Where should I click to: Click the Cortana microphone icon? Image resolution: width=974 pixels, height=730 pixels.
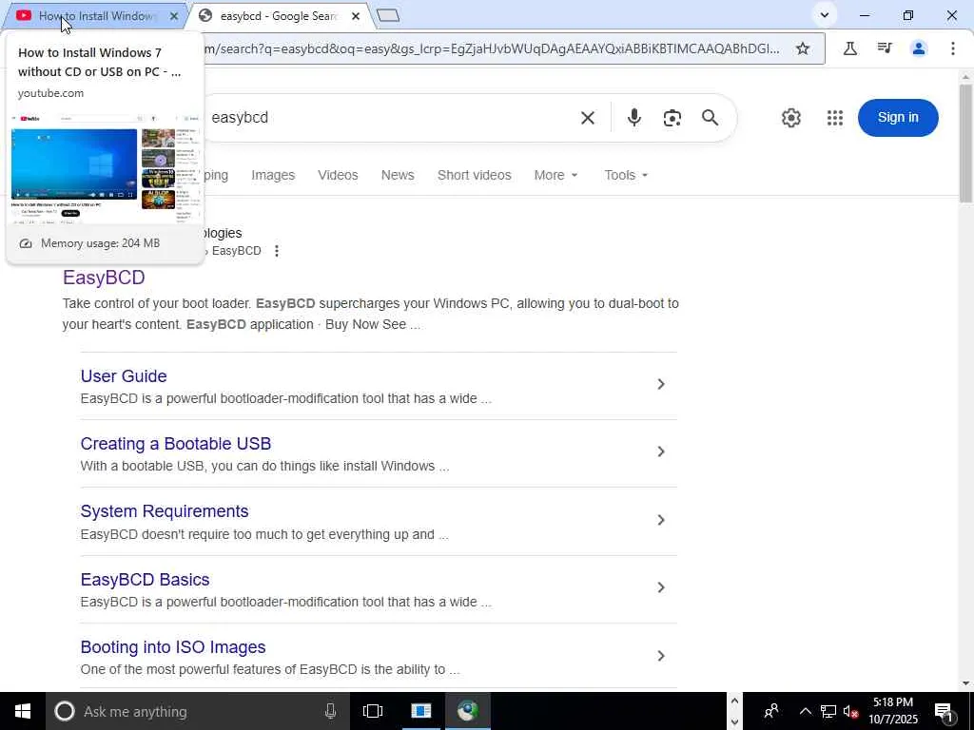pos(330,711)
